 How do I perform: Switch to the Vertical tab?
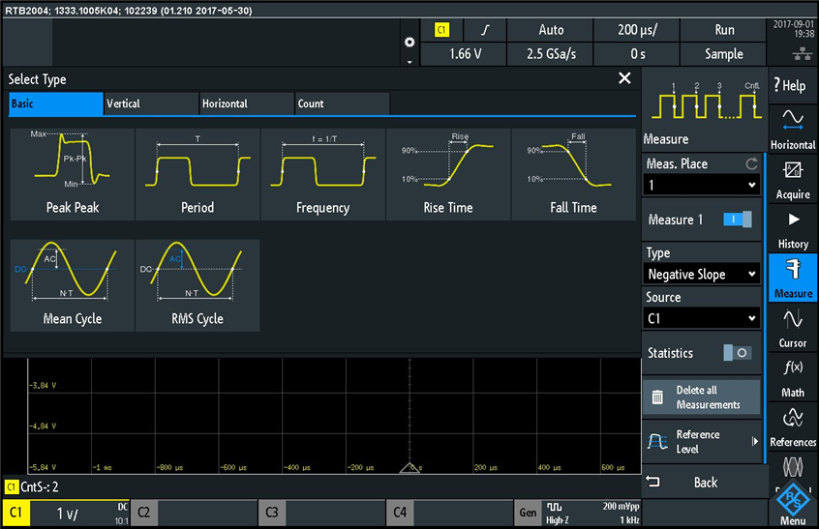click(x=150, y=103)
